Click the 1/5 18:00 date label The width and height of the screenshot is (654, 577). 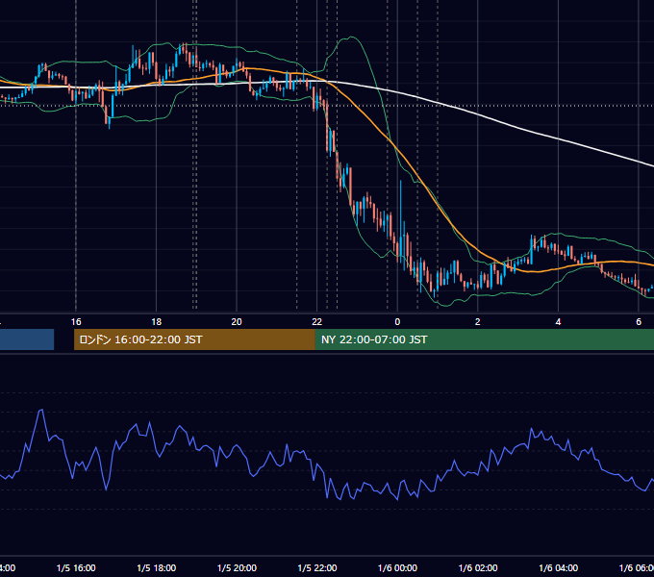point(157,567)
